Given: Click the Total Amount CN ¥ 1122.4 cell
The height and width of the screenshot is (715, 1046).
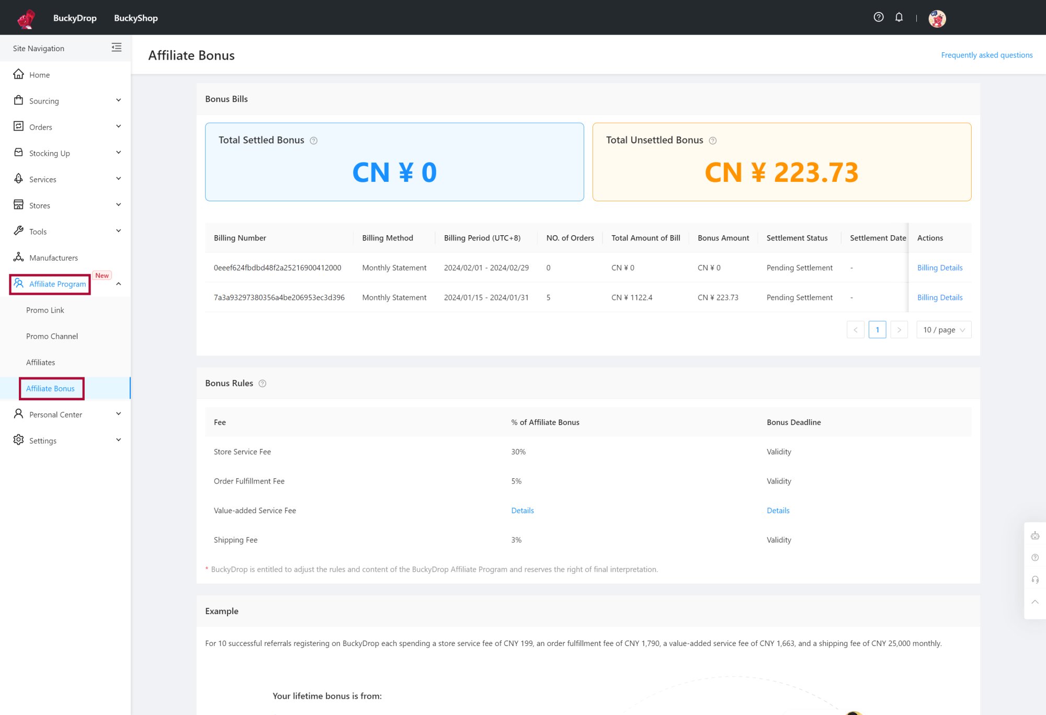Looking at the screenshot, I should (x=632, y=297).
